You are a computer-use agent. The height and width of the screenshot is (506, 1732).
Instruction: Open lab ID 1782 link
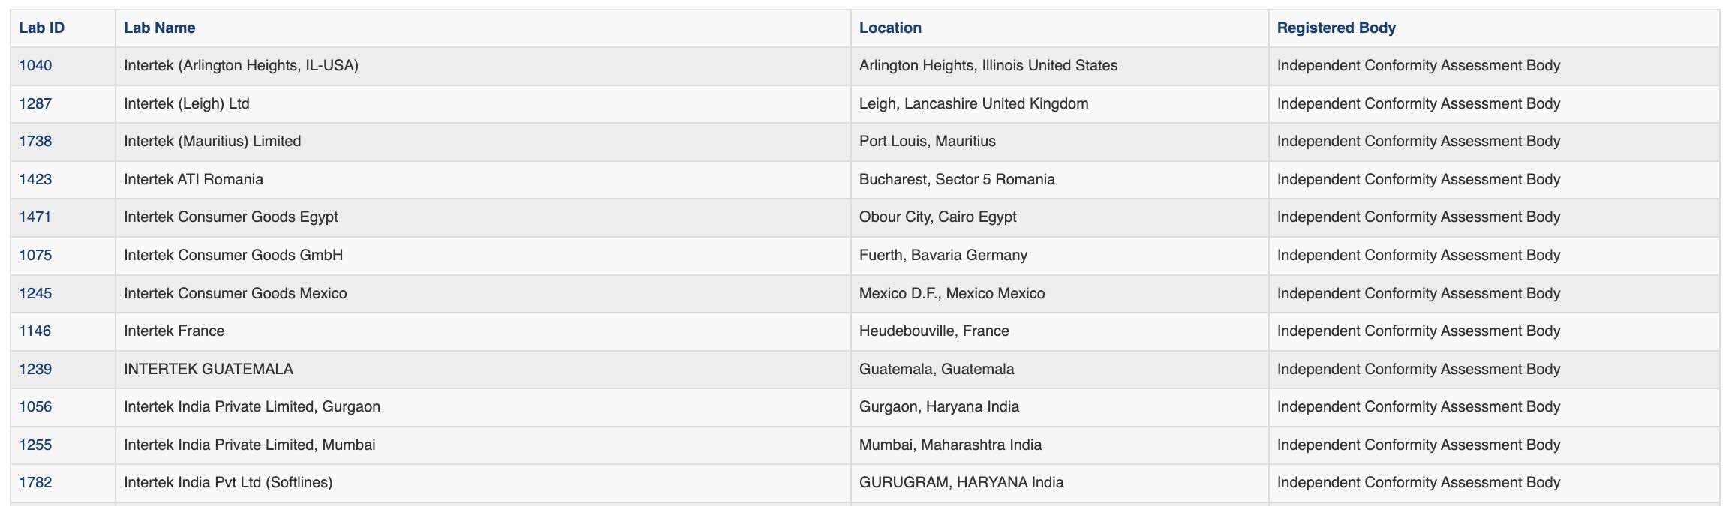[x=35, y=483]
